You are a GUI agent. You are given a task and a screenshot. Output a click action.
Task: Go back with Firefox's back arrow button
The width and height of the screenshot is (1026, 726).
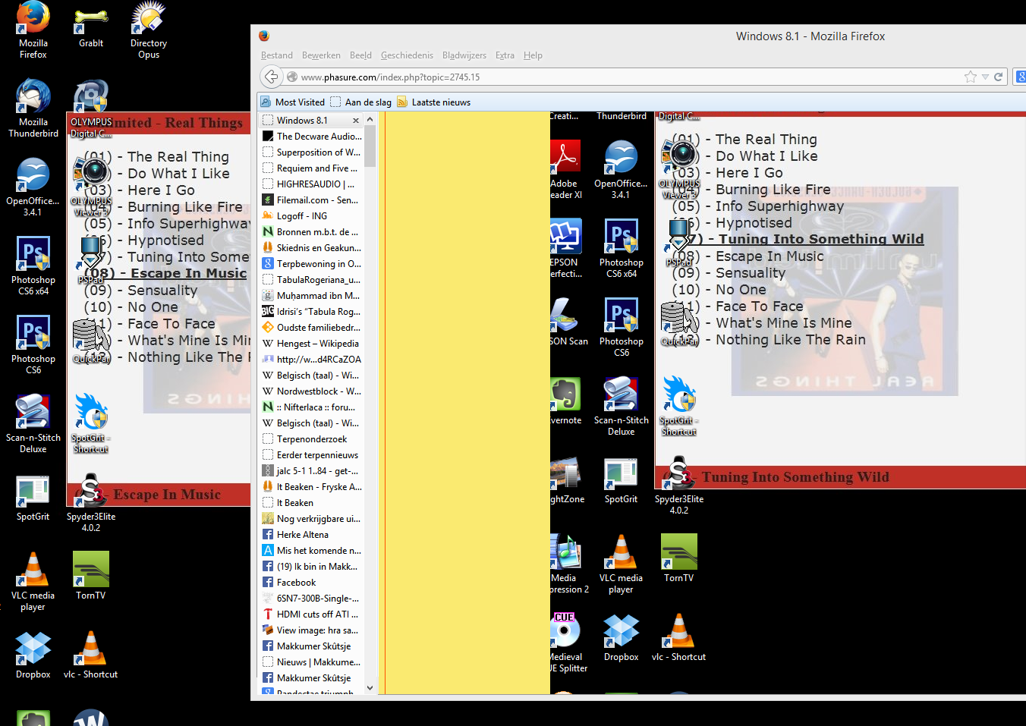pos(271,77)
